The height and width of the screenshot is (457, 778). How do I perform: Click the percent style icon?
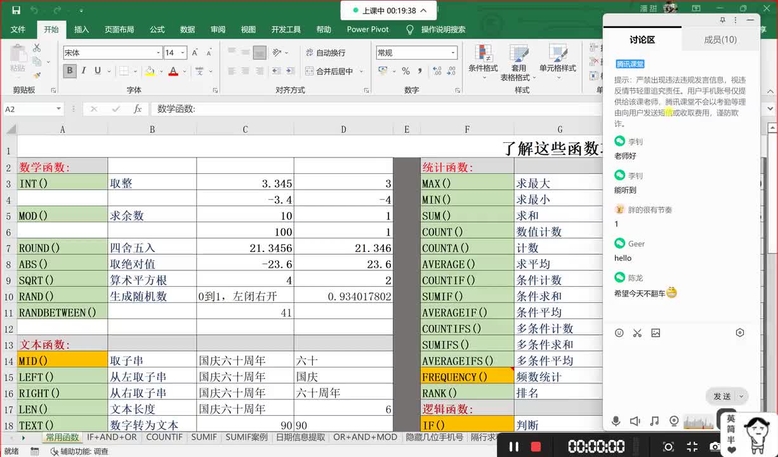pos(405,71)
